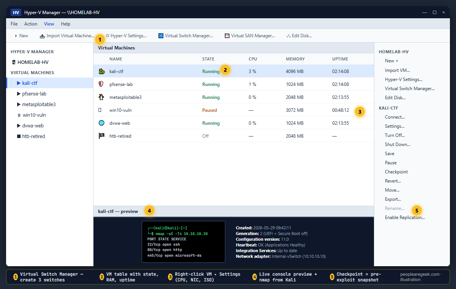
Task: Open Settings... for kali-ctf
Action: pyautogui.click(x=394, y=126)
